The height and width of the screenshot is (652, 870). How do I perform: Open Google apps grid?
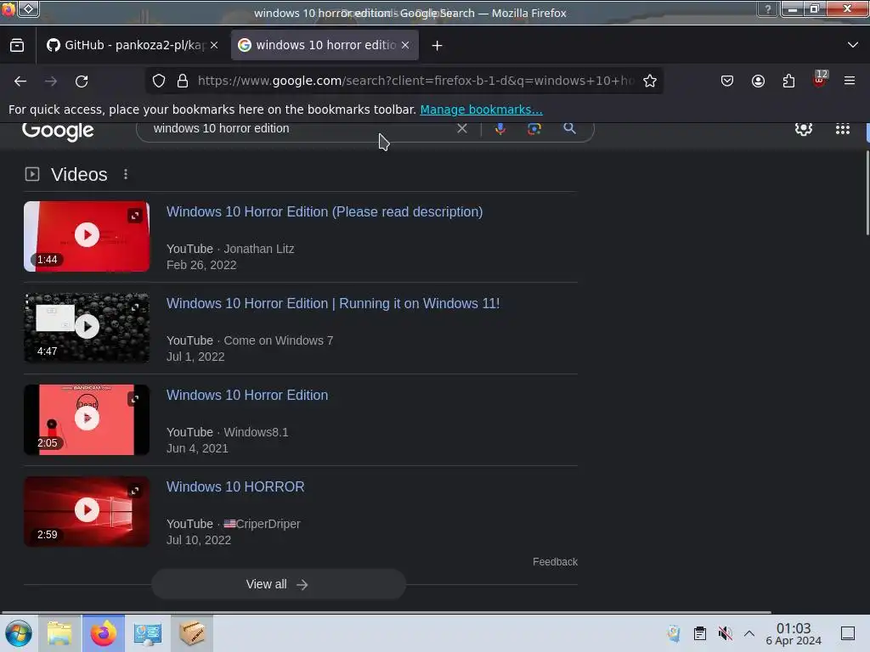click(x=843, y=129)
